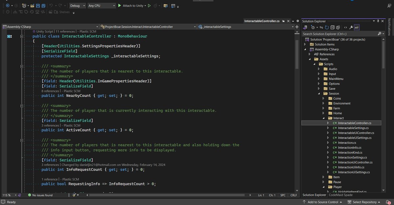This screenshot has height=205, width=394.
Task: Click the Find in Files folder-search icon
Action: (165, 6)
